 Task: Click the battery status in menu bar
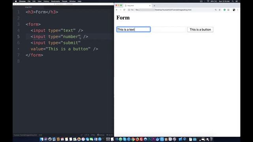pos(214,1)
